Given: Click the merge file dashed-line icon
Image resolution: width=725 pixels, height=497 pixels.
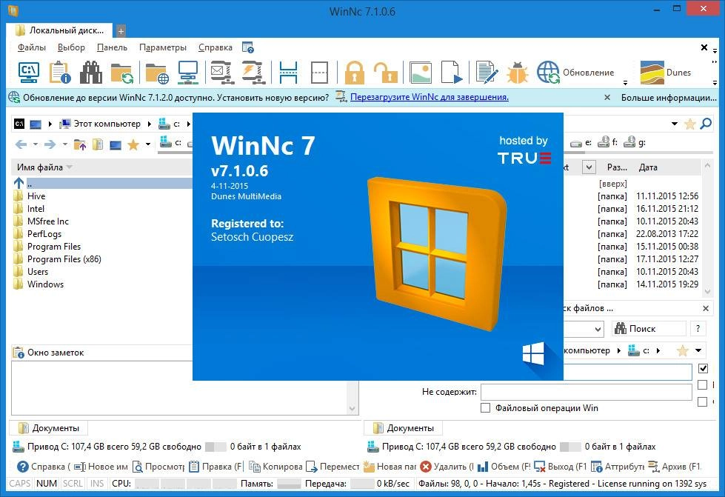Looking at the screenshot, I should point(319,72).
